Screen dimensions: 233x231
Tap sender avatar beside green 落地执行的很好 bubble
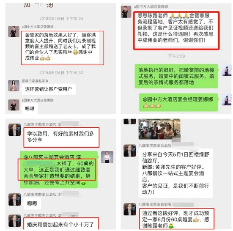click(x=227, y=70)
